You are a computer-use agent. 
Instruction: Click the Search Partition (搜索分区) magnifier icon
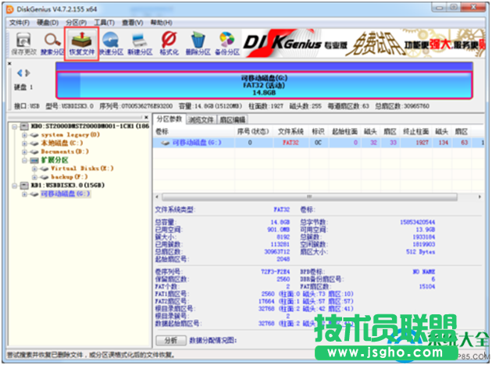pos(52,44)
